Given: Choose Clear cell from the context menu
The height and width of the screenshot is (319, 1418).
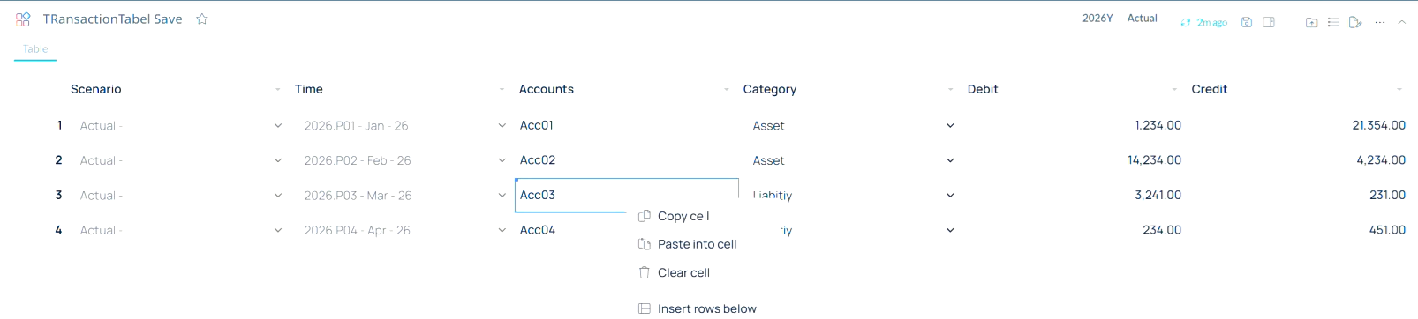Looking at the screenshot, I should (x=683, y=272).
